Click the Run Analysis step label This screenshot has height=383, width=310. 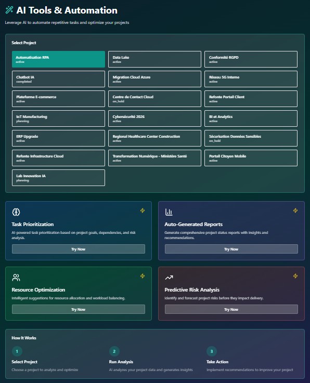(121, 362)
